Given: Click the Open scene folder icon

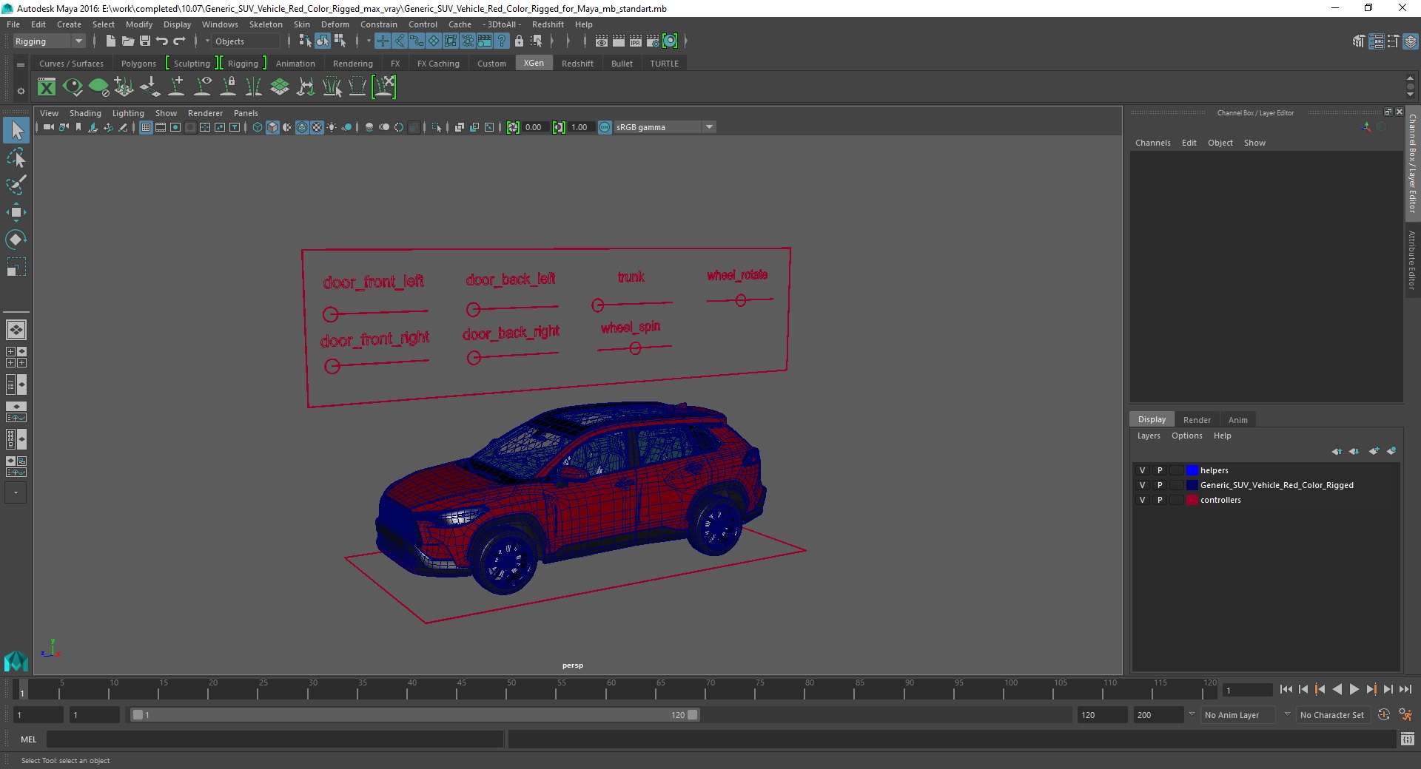Looking at the screenshot, I should point(127,41).
